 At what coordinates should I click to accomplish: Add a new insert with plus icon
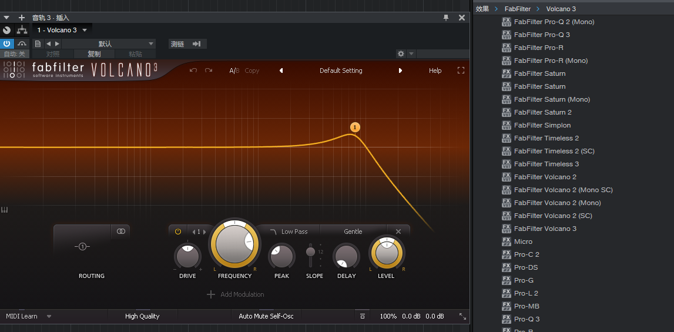tap(22, 18)
